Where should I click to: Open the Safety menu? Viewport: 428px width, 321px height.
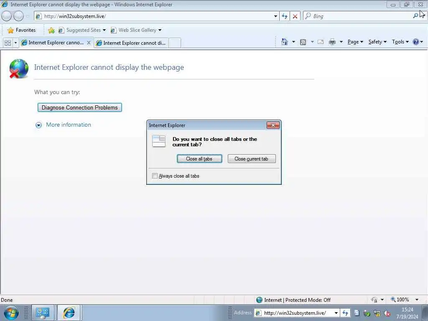(377, 42)
